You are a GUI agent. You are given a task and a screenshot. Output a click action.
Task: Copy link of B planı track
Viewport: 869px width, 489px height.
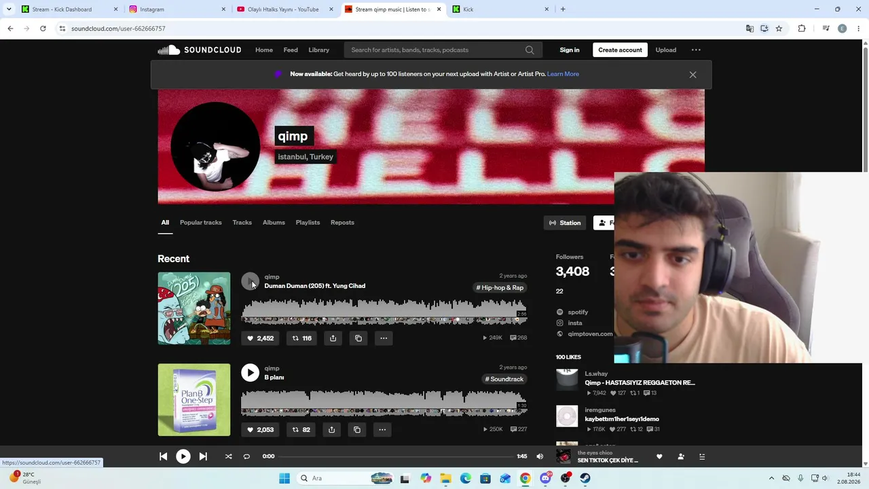[x=357, y=429]
